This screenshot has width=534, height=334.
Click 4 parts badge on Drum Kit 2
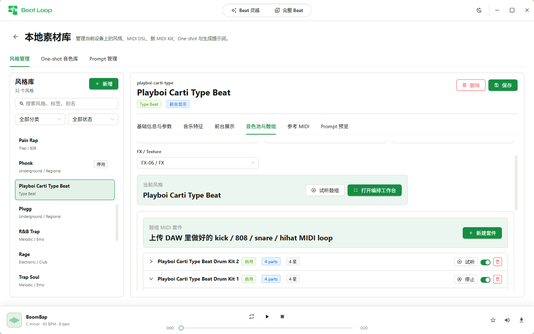tap(271, 261)
